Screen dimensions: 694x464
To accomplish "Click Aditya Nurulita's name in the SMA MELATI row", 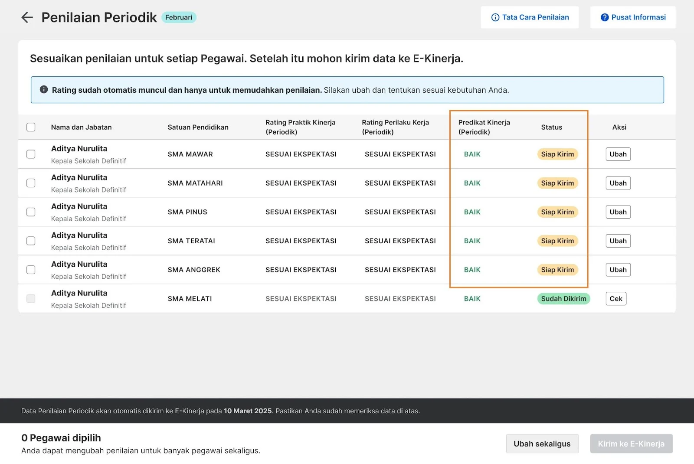I will 79,293.
